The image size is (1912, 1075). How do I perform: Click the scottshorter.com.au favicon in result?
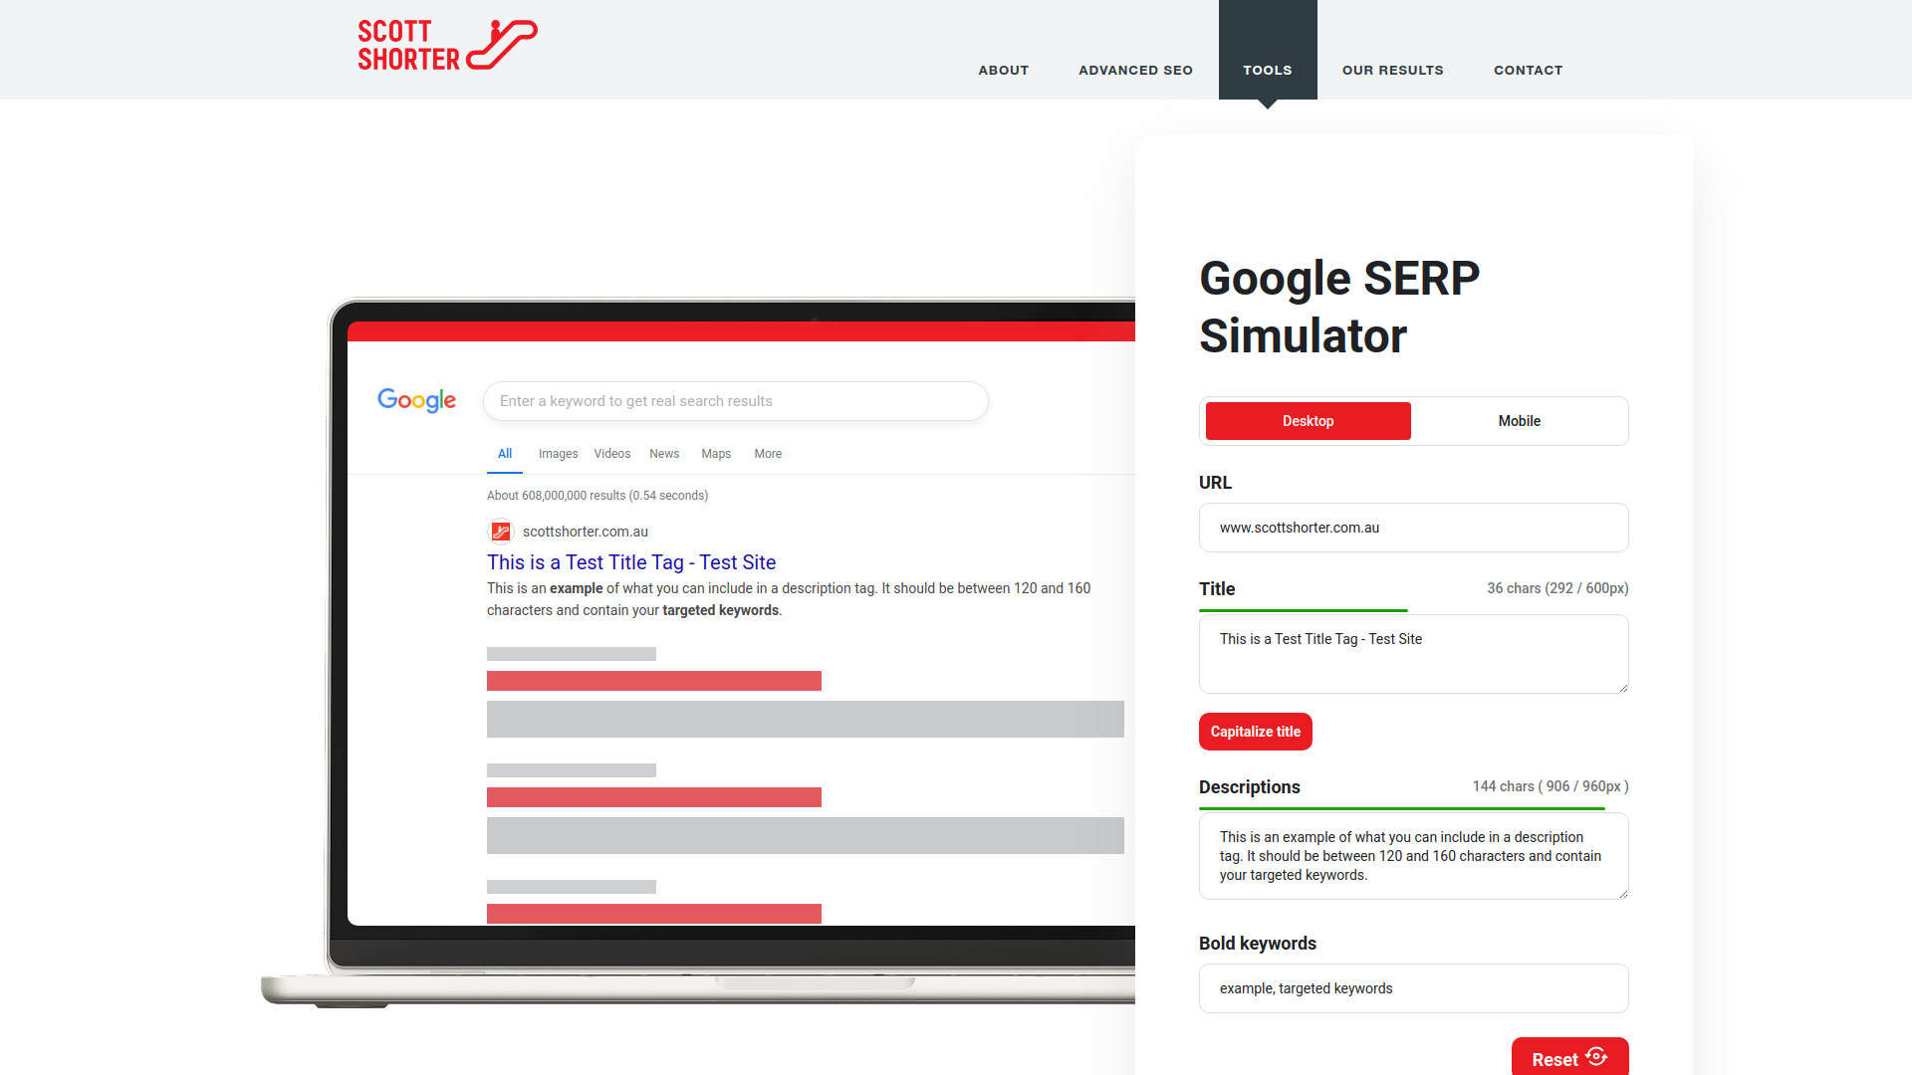[501, 532]
